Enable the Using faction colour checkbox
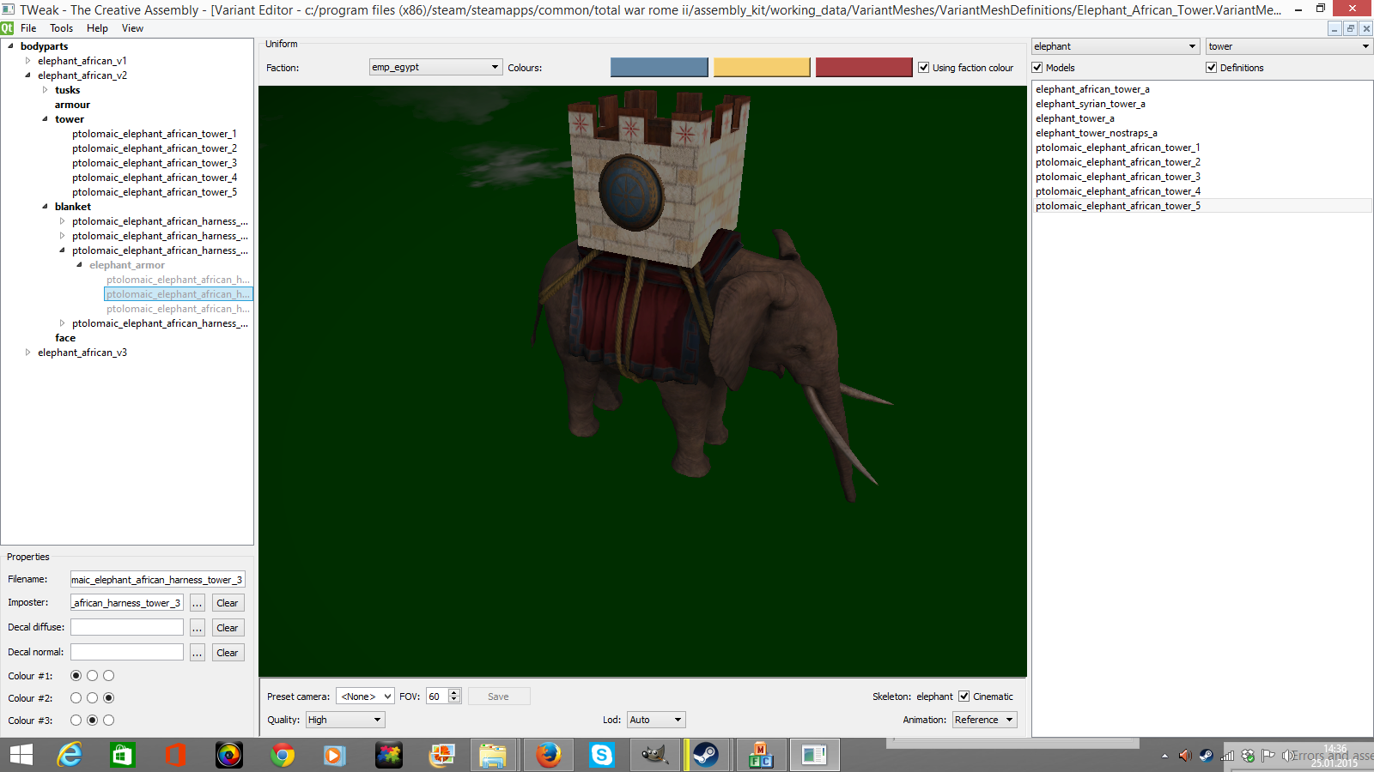Screen dimensions: 1374x772 [924, 68]
